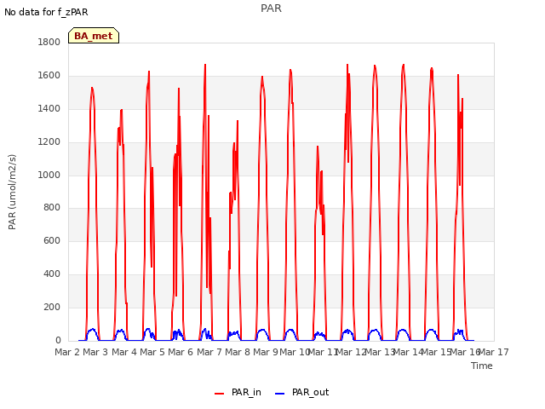This screenshot has height=409, width=545.
Task: Click the 'No data for f_zPAR' message
Action: tap(46, 12)
